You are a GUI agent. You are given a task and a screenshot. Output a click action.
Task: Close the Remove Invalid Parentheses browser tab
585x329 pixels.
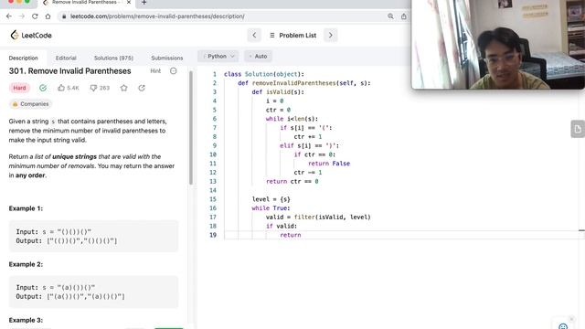(129, 3)
